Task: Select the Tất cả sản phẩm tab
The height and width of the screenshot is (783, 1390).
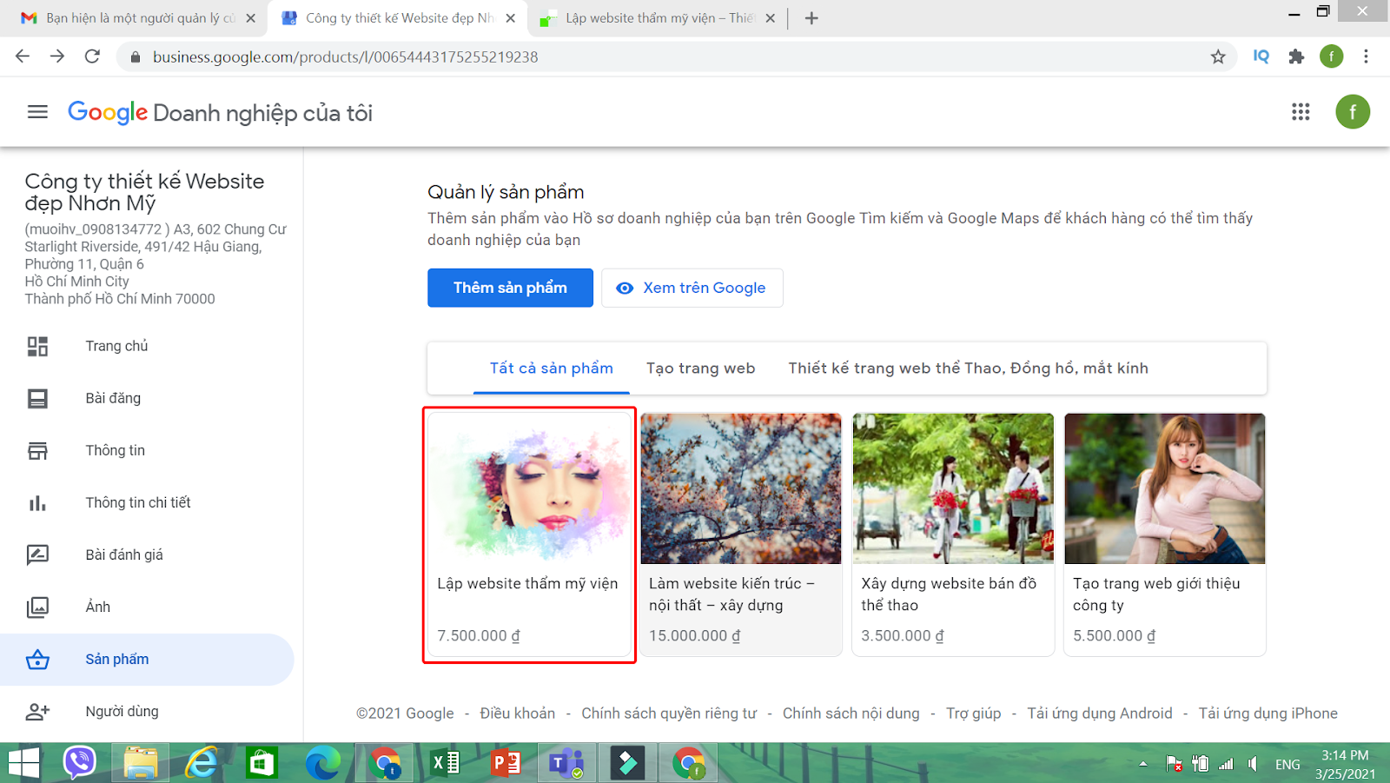Action: (552, 368)
